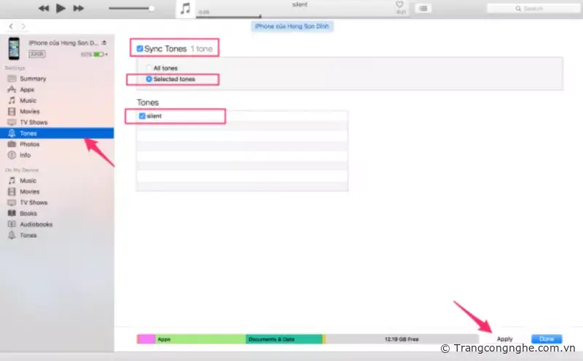Open the Up Next list icon
The image size is (583, 361).
pos(422,8)
